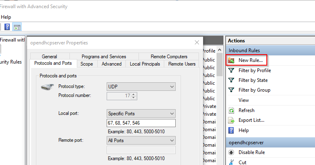315x165 pixels.
Task: Click the View action
Action: point(244,100)
